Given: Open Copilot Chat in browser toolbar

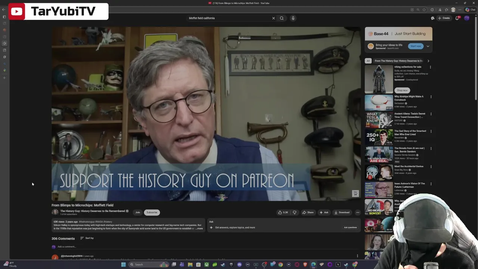Looking at the screenshot, I should point(470,10).
